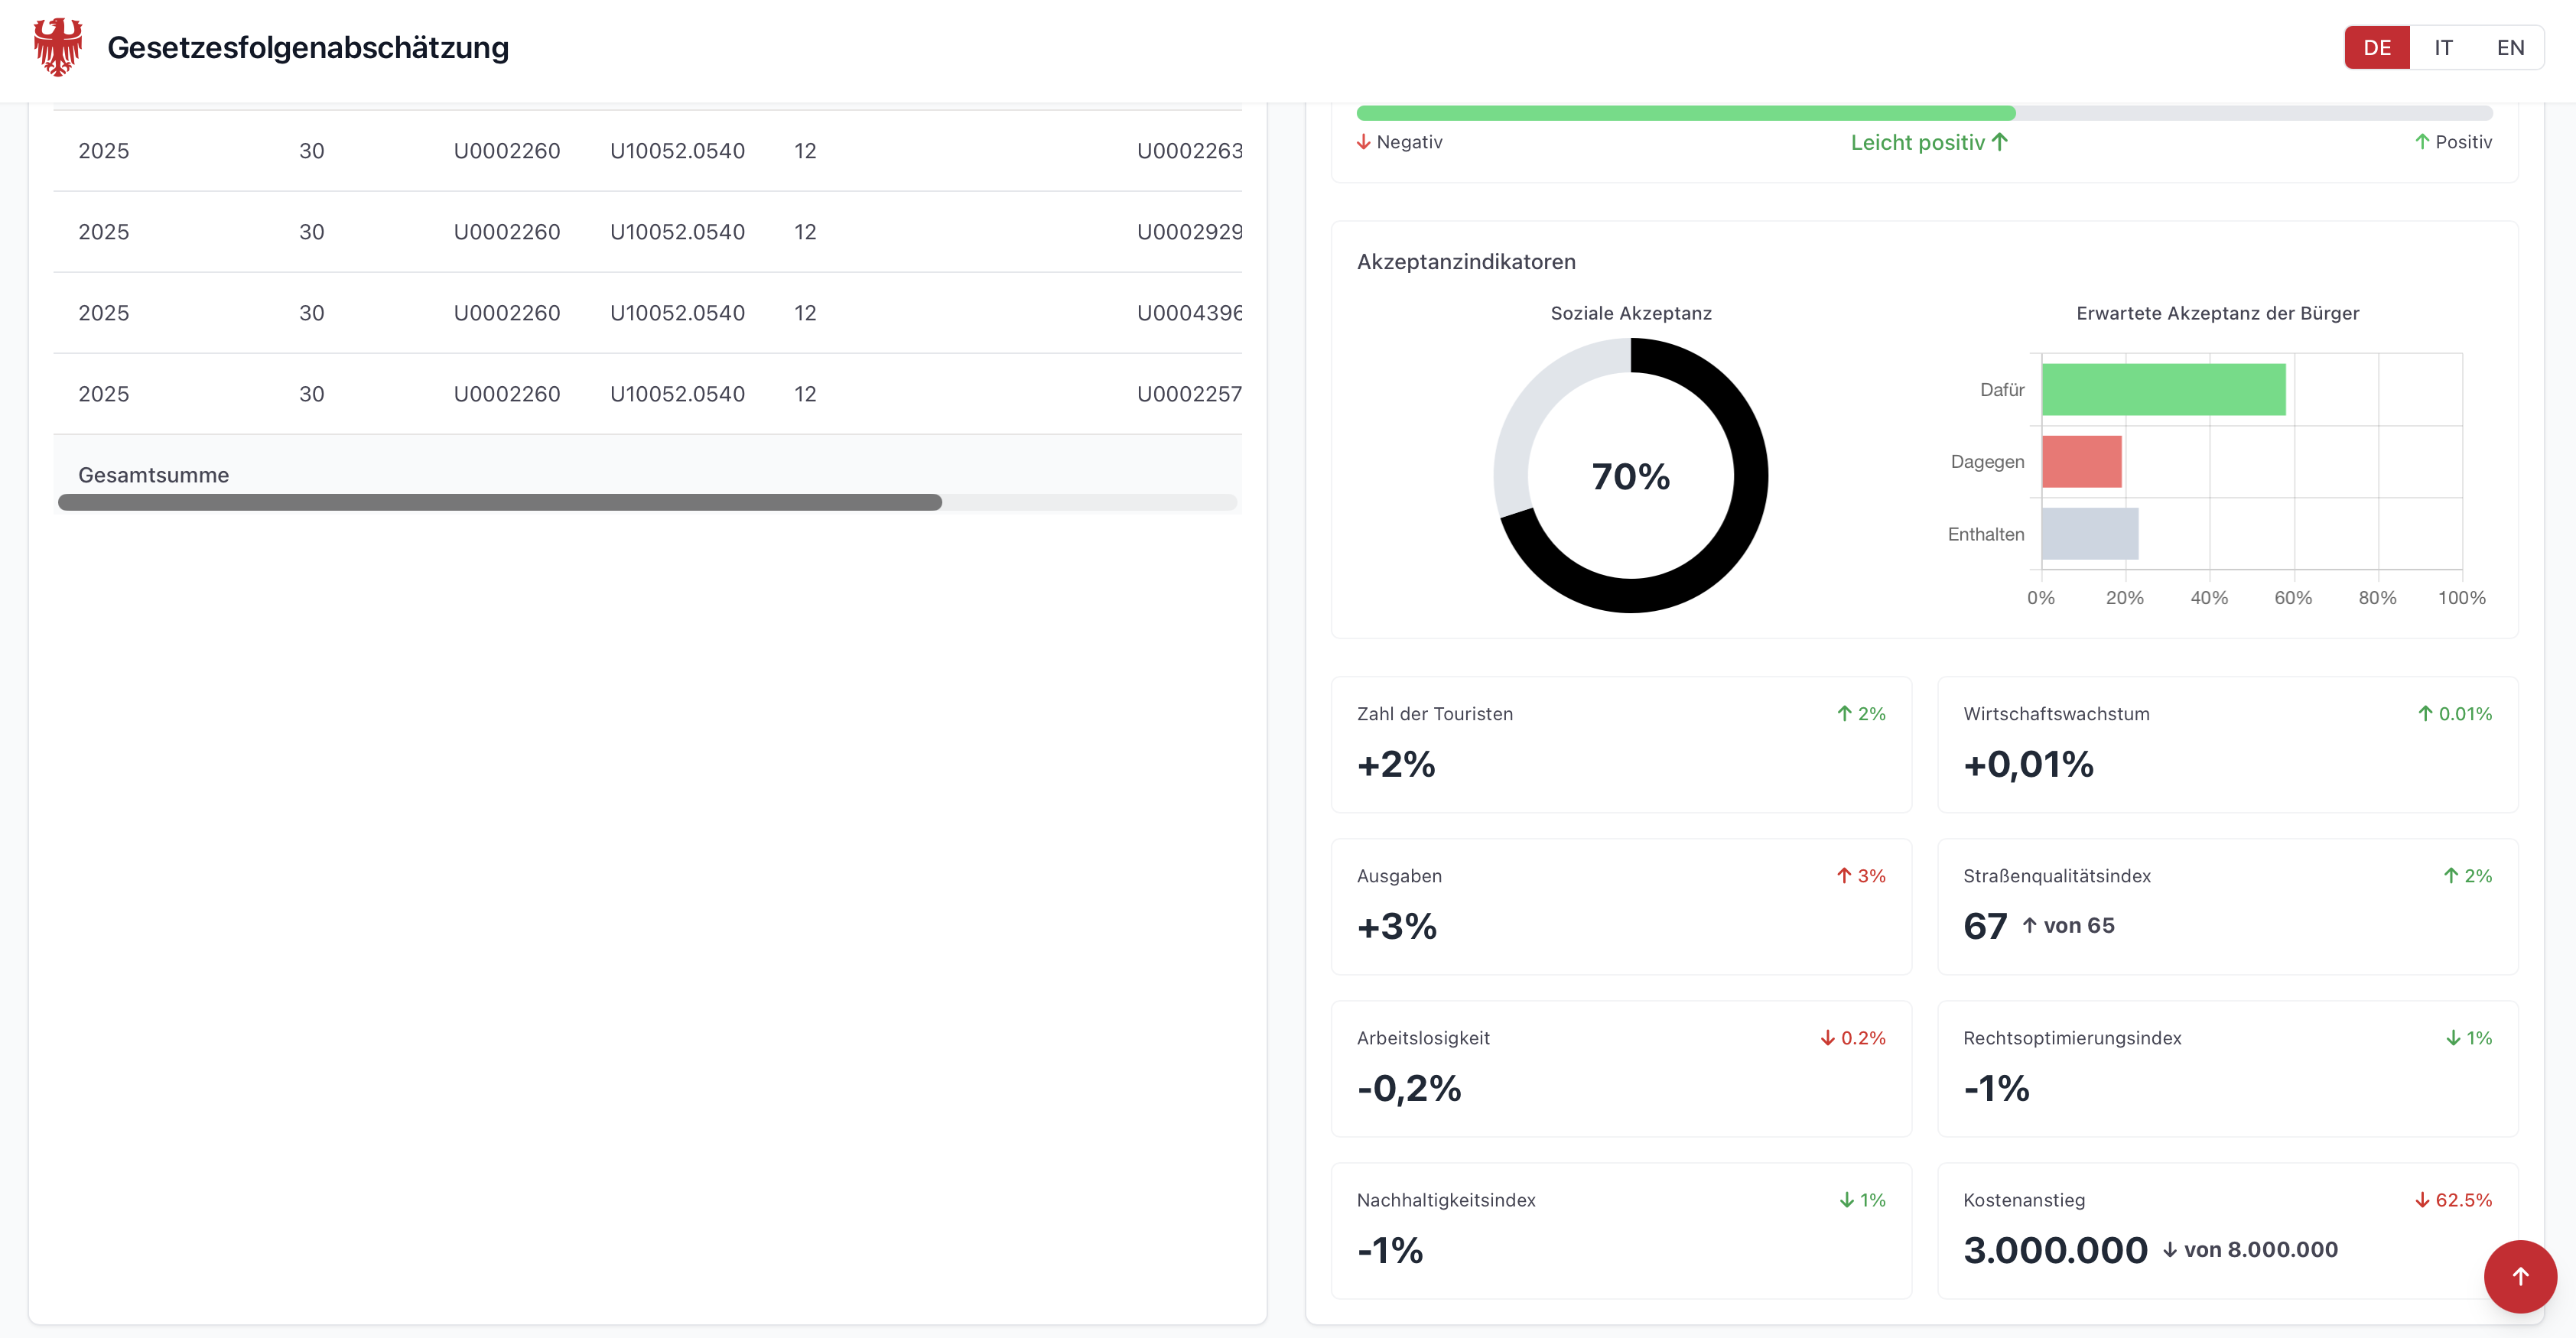Switch language to IT

pos(2443,47)
